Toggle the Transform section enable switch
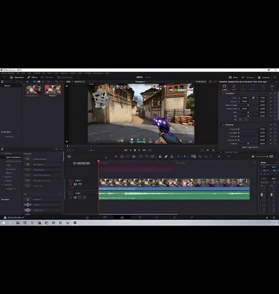The height and width of the screenshot is (294, 279). pos(223,93)
